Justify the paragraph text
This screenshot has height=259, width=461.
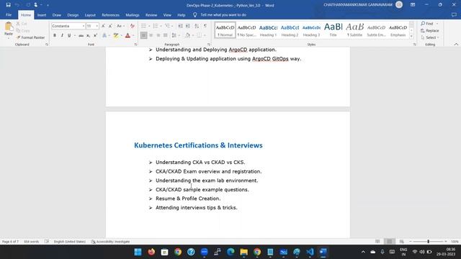click(165, 35)
